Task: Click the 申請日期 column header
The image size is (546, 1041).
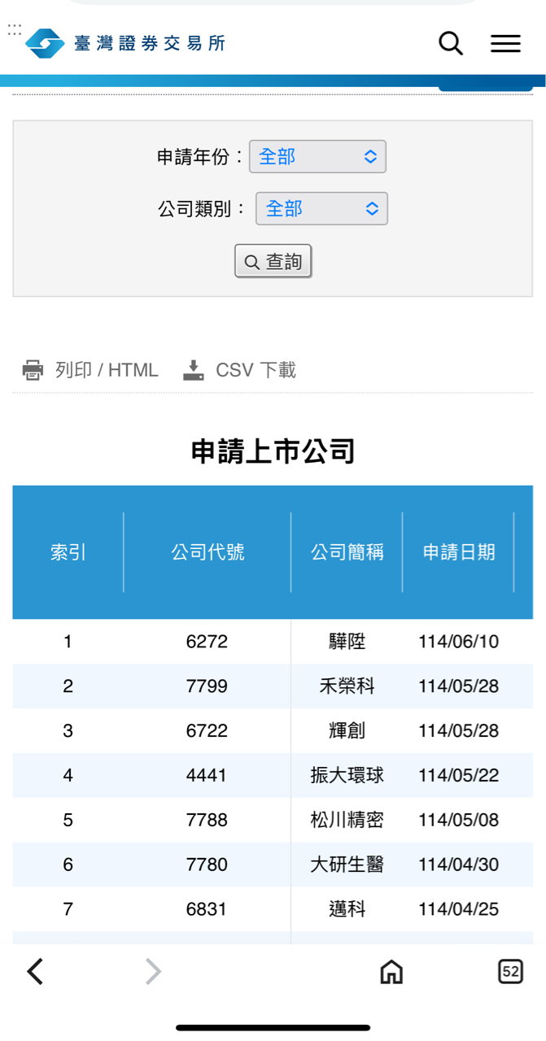Action: (x=459, y=553)
